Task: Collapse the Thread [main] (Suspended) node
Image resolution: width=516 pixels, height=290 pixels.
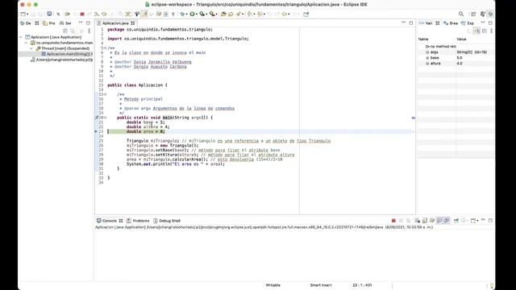Action: [x=31, y=48]
